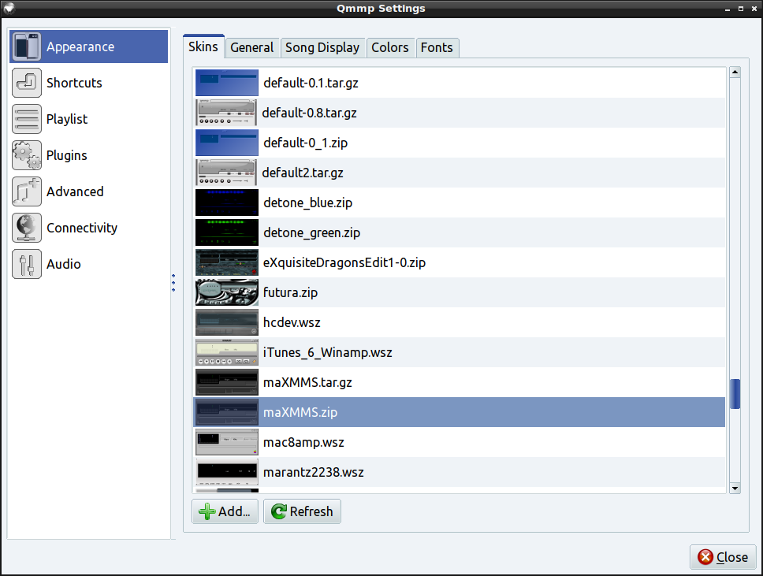This screenshot has width=763, height=576.
Task: Close the Qmmp Settings dialog
Action: pos(723,557)
